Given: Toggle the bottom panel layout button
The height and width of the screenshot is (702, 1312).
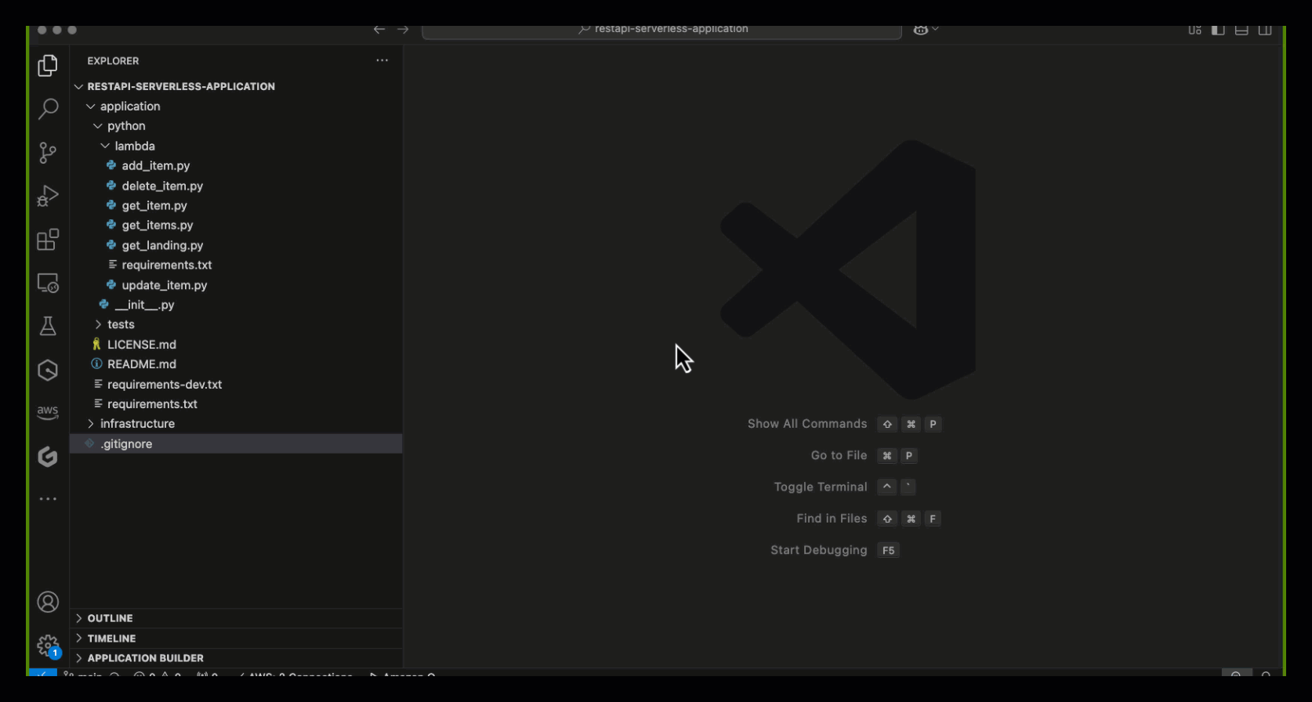Looking at the screenshot, I should coord(1241,31).
